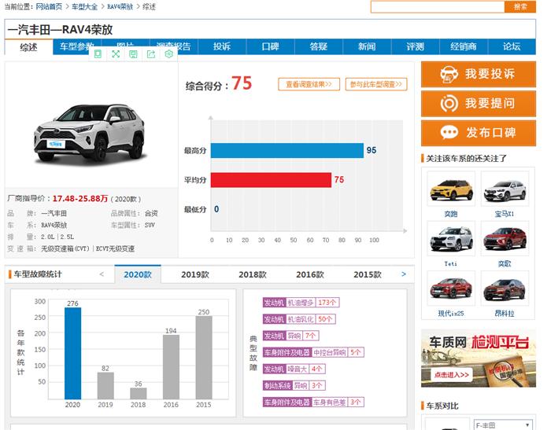Click 查看调查结果 button
The image size is (551, 430).
(309, 84)
